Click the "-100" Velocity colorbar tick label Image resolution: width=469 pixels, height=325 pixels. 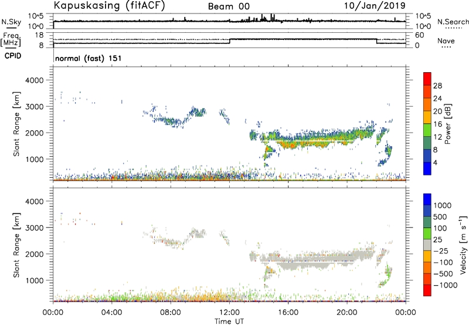pos(443,262)
